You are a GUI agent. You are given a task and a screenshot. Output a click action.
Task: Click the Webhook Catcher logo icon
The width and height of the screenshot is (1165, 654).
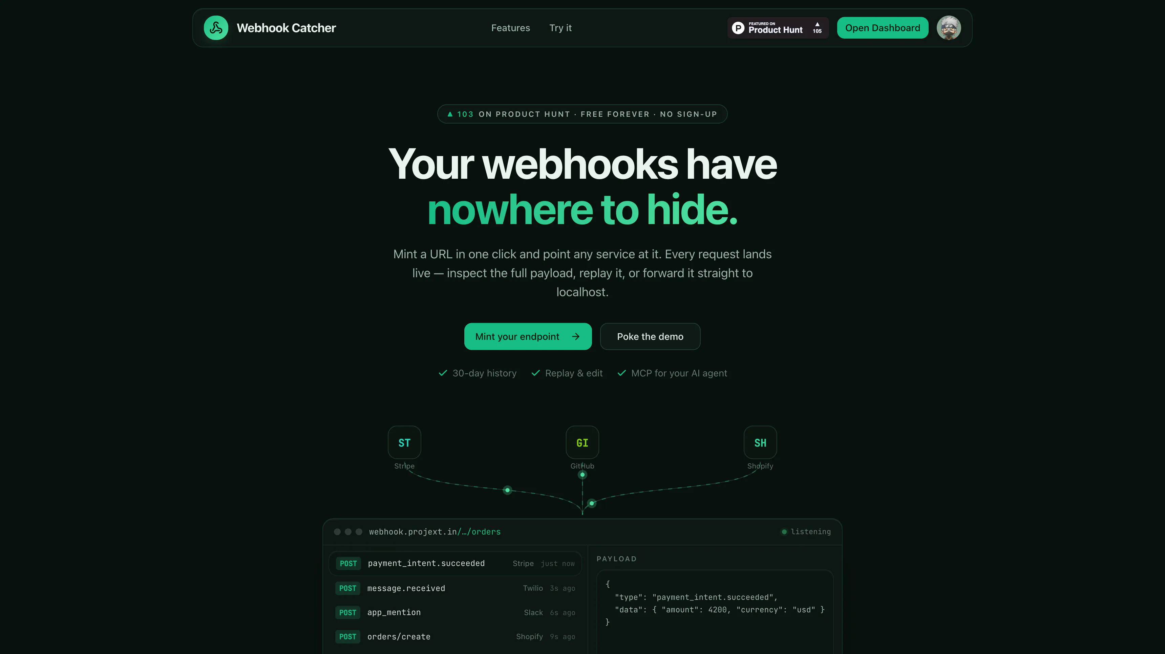click(216, 27)
